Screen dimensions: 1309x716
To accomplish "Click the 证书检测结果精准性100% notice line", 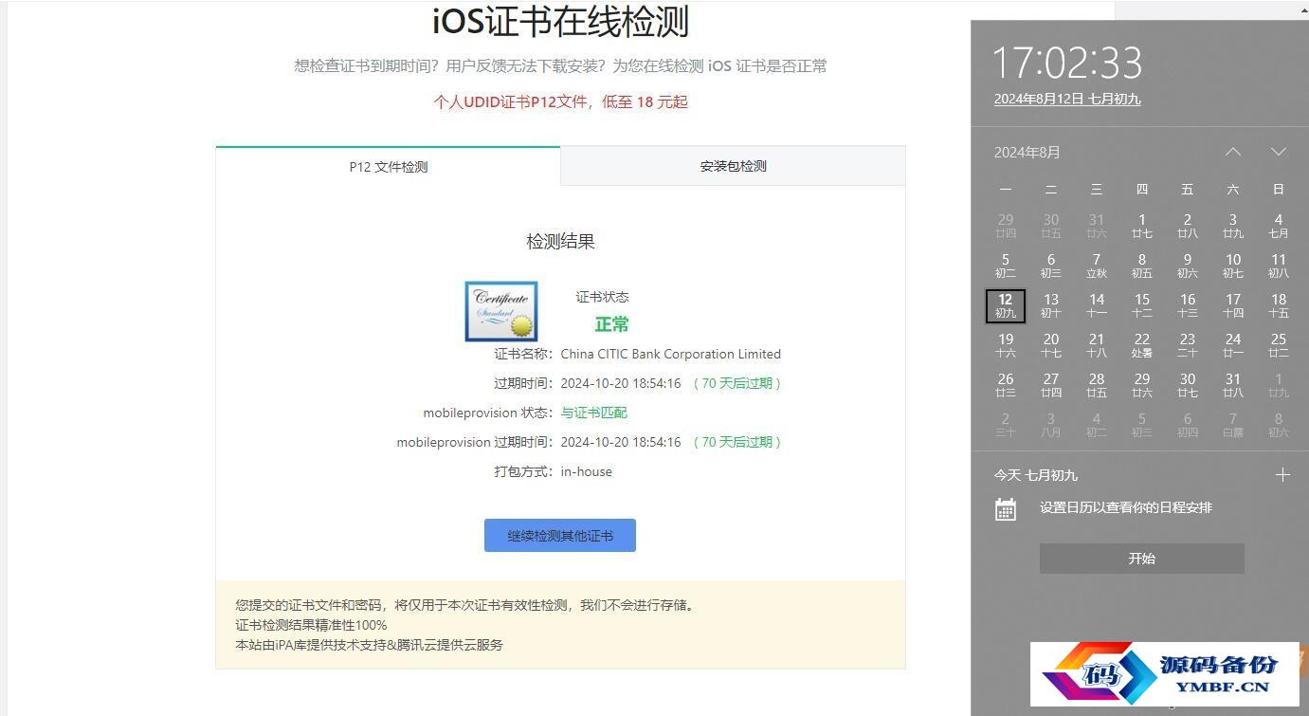I will point(311,625).
